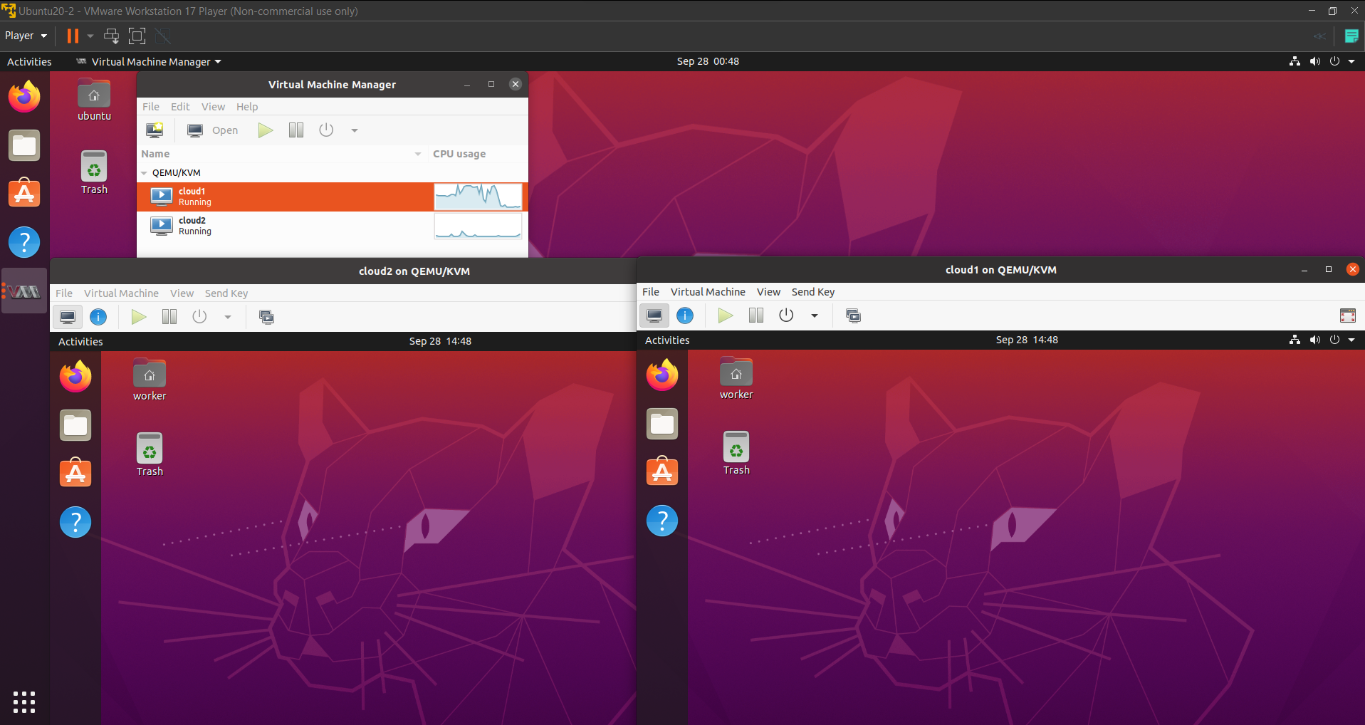Show Applications grid on host dock

pyautogui.click(x=24, y=702)
